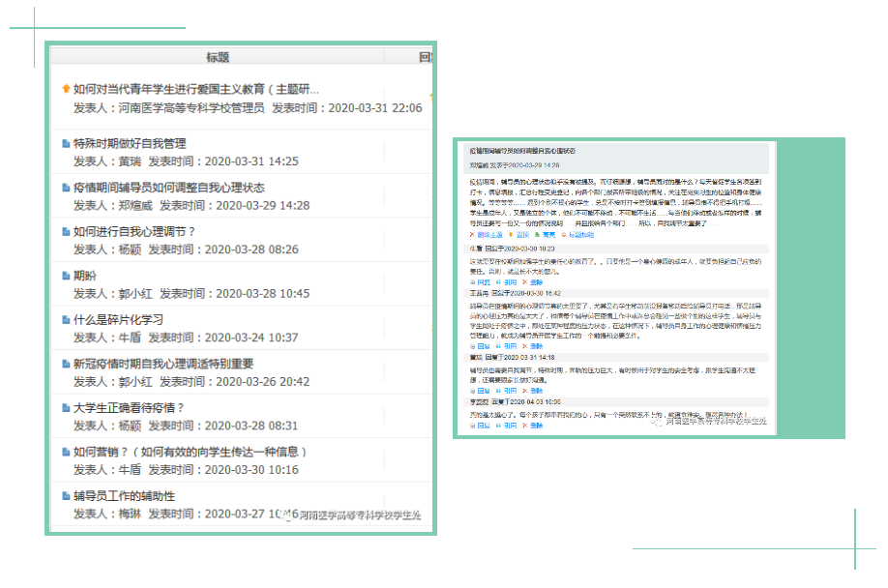The image size is (888, 588).
Task: Click the 回复 column header
Action: pyautogui.click(x=426, y=57)
